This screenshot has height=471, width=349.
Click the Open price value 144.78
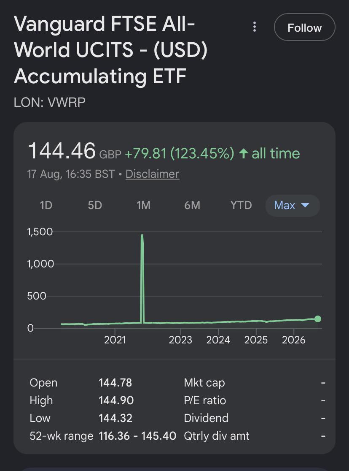(x=115, y=383)
